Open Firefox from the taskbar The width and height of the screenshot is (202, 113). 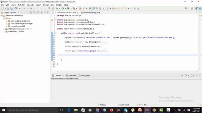point(111,110)
